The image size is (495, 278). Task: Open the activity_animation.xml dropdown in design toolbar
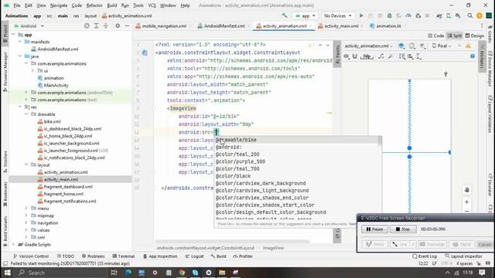368,46
